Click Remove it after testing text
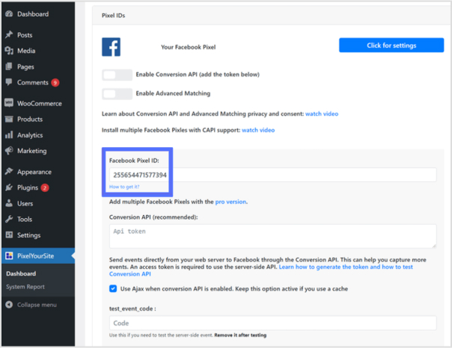452x348 pixels. pyautogui.click(x=240, y=335)
